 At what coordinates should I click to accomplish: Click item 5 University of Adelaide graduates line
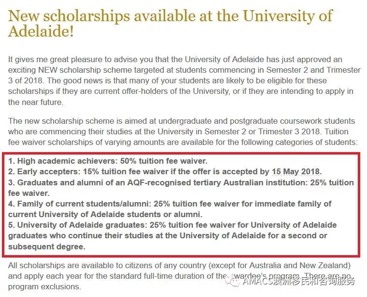click(172, 236)
